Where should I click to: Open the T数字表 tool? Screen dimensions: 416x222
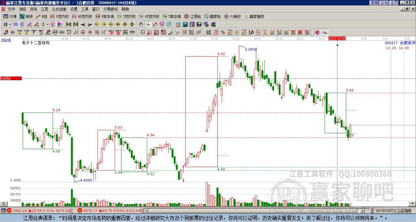[x=172, y=16]
